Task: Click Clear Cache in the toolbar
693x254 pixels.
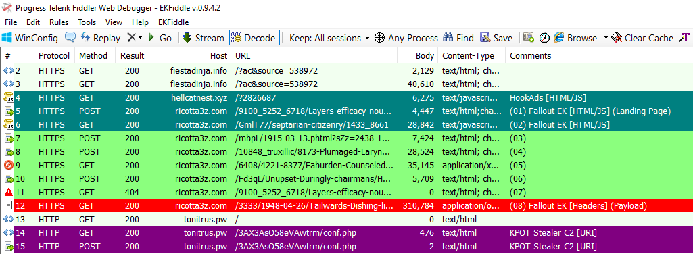Action: pos(642,38)
